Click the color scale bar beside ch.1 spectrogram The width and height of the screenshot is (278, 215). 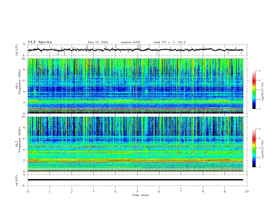tap(254, 90)
